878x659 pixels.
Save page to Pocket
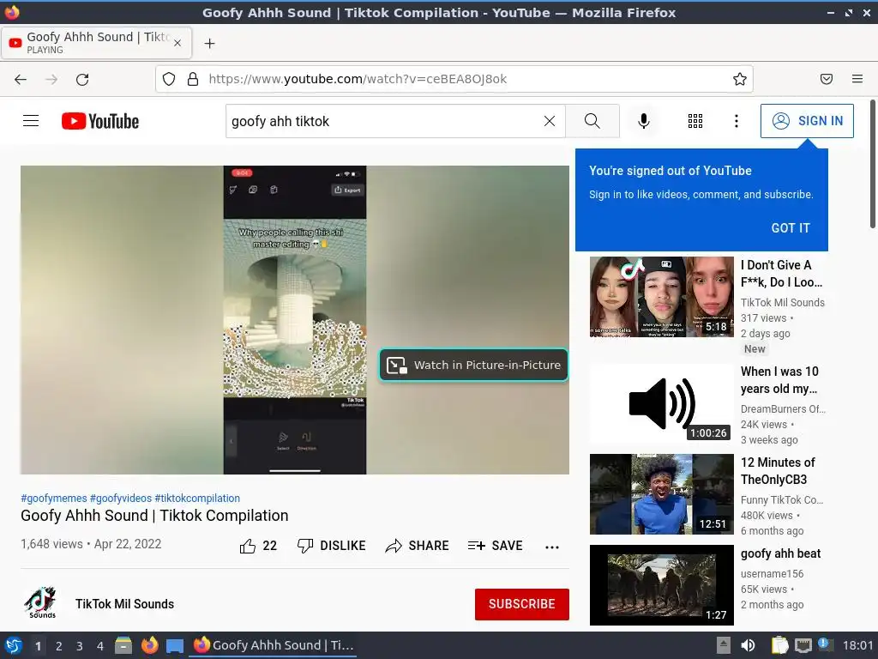pos(827,79)
